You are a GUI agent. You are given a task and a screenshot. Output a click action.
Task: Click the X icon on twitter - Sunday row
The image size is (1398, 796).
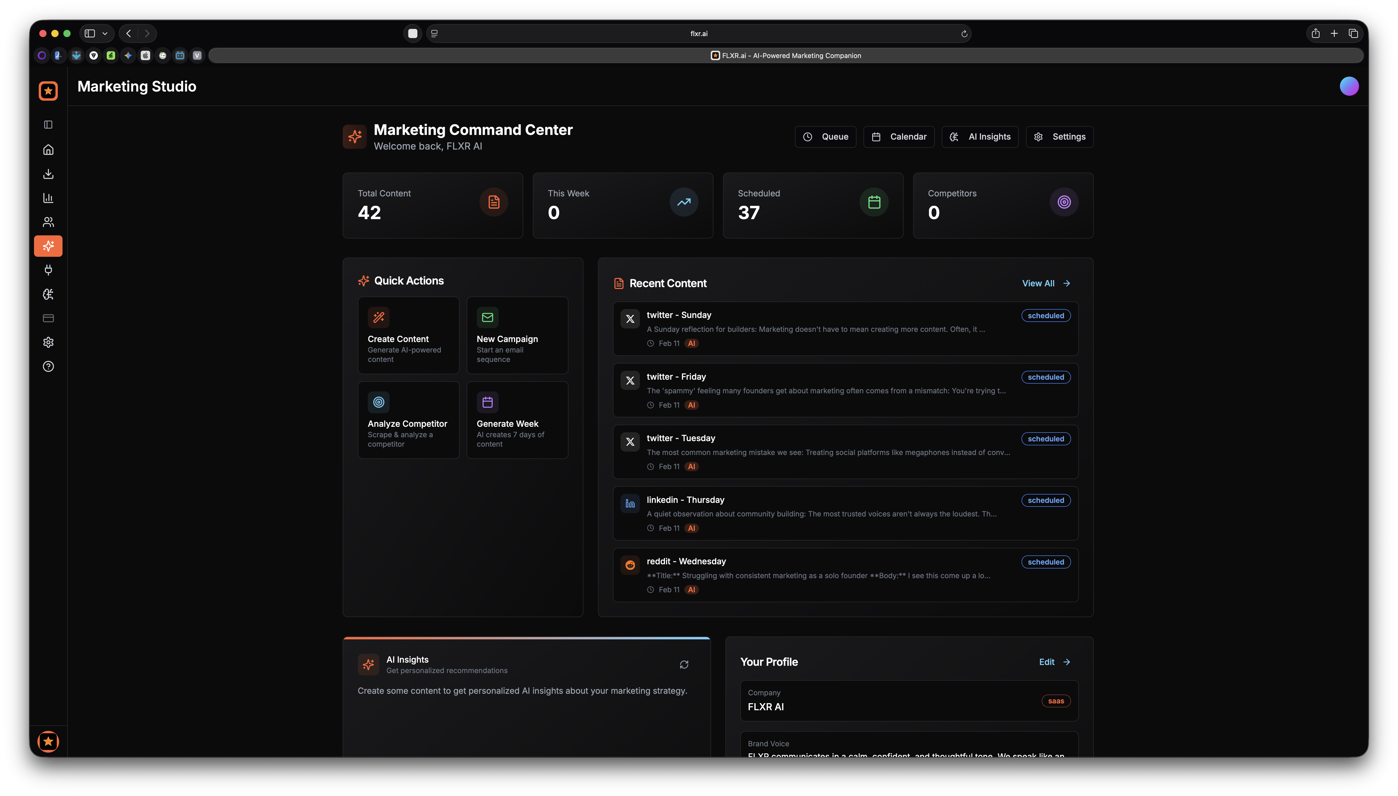pyautogui.click(x=630, y=319)
